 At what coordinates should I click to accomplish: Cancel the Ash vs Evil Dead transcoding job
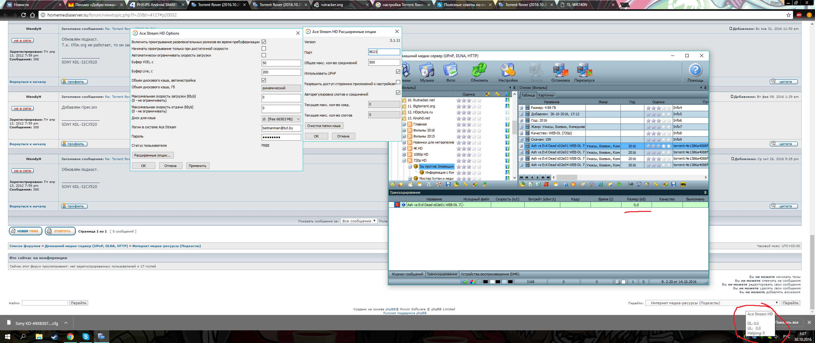[x=397, y=205]
